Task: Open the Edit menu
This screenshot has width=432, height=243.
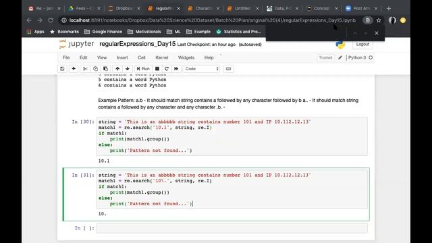Action: point(84,57)
